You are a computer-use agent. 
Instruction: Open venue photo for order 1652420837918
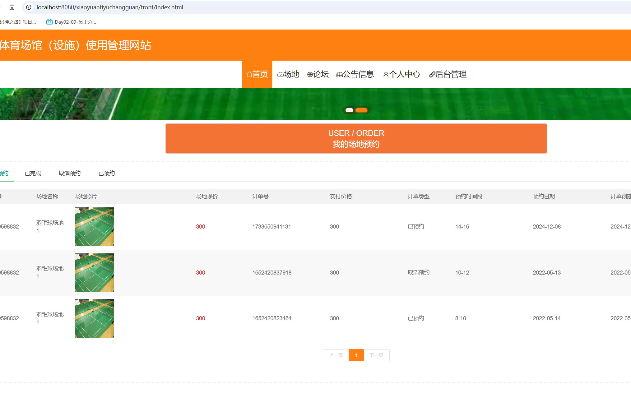[94, 273]
